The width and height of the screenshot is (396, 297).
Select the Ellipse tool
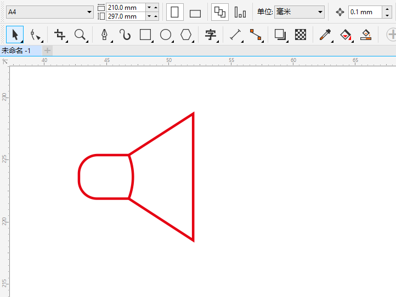point(166,35)
